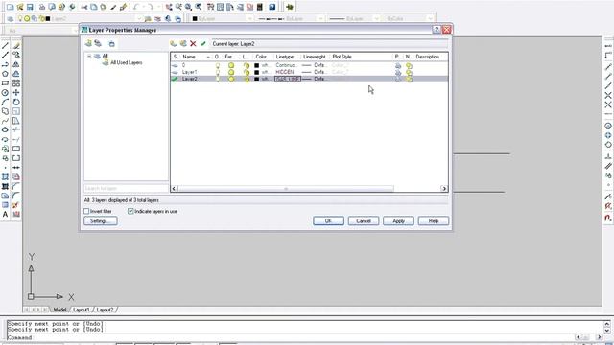Click the Lineweight column header
Viewport: 614px width, 345px height.
[x=316, y=57]
